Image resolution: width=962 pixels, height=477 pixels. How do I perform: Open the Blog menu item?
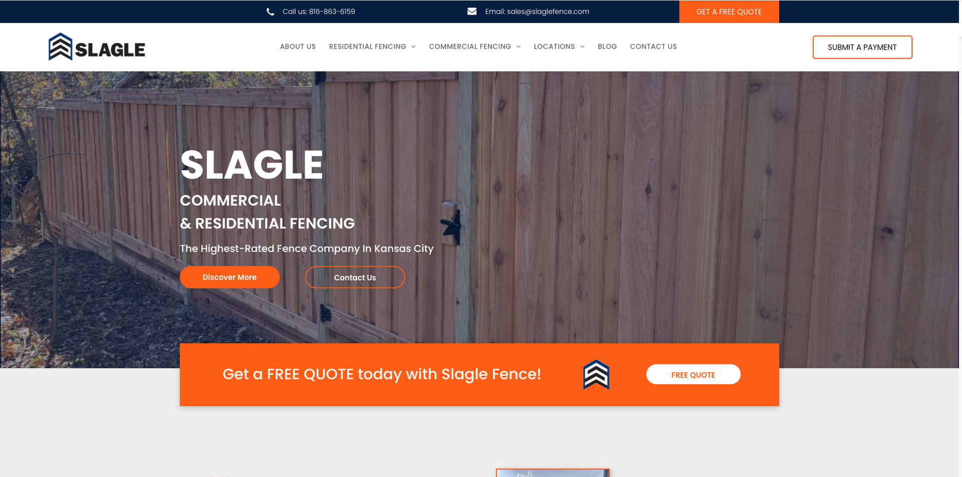tap(607, 47)
